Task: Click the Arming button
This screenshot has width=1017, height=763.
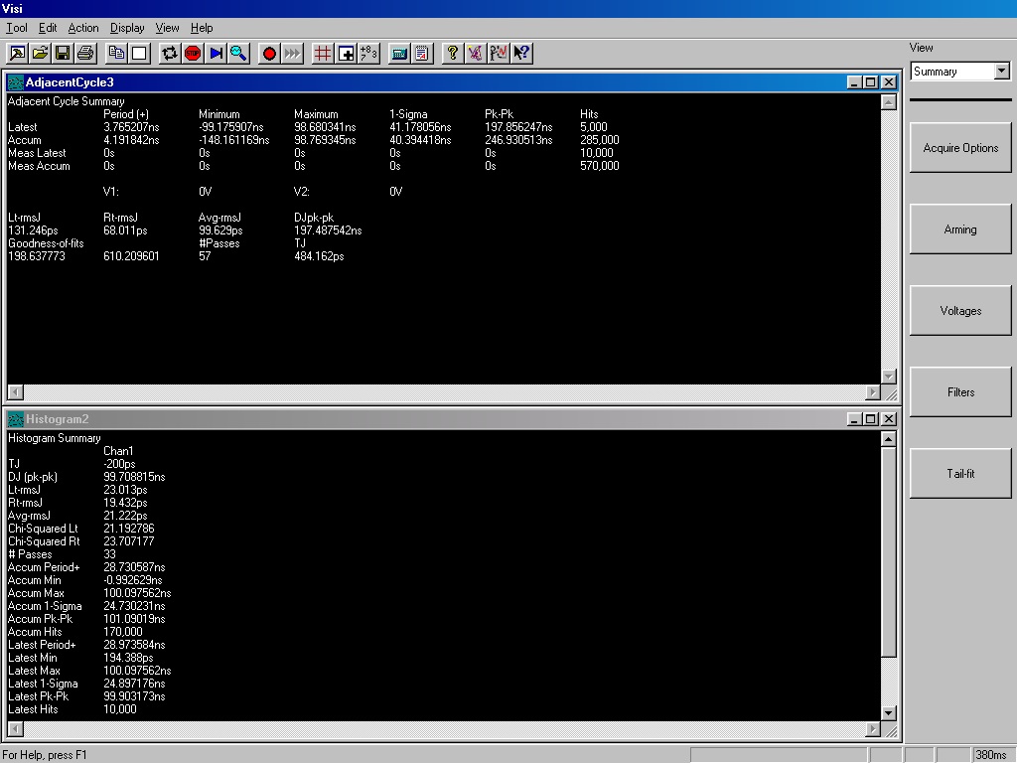Action: pyautogui.click(x=960, y=229)
